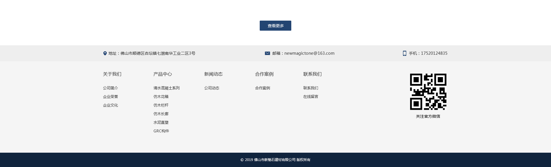Click the WeChat QR code image
Screen dimensions: 551x167
click(x=428, y=92)
